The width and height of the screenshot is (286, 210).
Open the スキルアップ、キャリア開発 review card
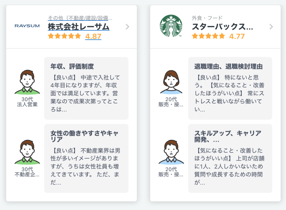(x=230, y=158)
